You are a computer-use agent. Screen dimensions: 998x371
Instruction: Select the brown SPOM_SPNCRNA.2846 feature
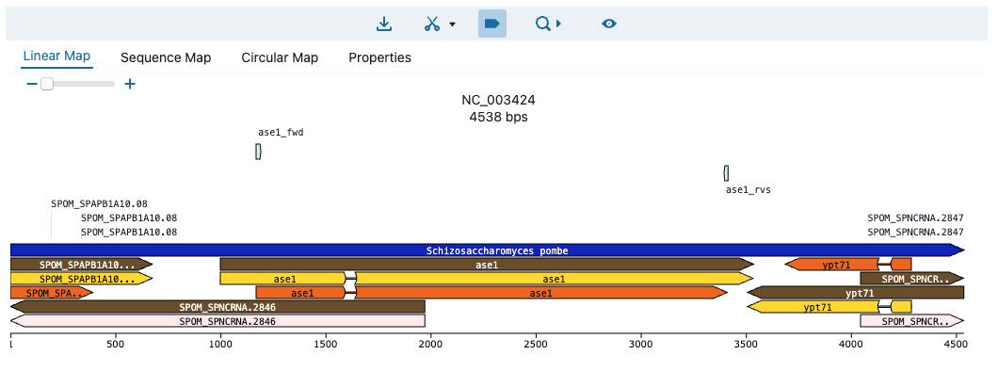tap(217, 307)
